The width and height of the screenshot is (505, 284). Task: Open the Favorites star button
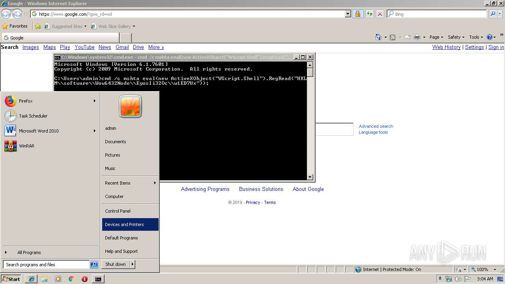click(x=15, y=26)
